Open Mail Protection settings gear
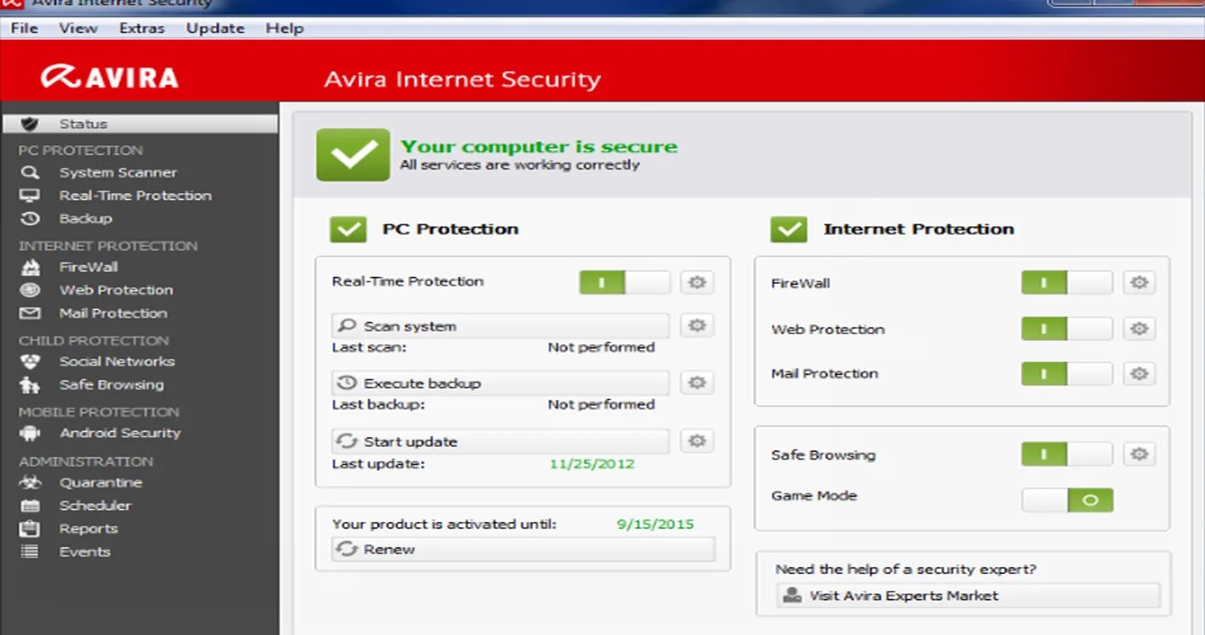The height and width of the screenshot is (635, 1205). [x=1139, y=373]
